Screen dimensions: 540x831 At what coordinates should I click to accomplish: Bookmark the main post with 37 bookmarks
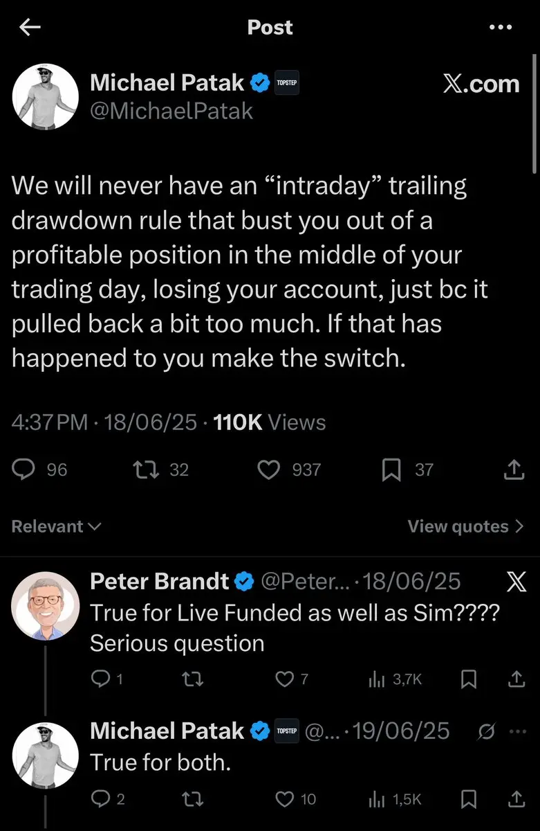391,470
